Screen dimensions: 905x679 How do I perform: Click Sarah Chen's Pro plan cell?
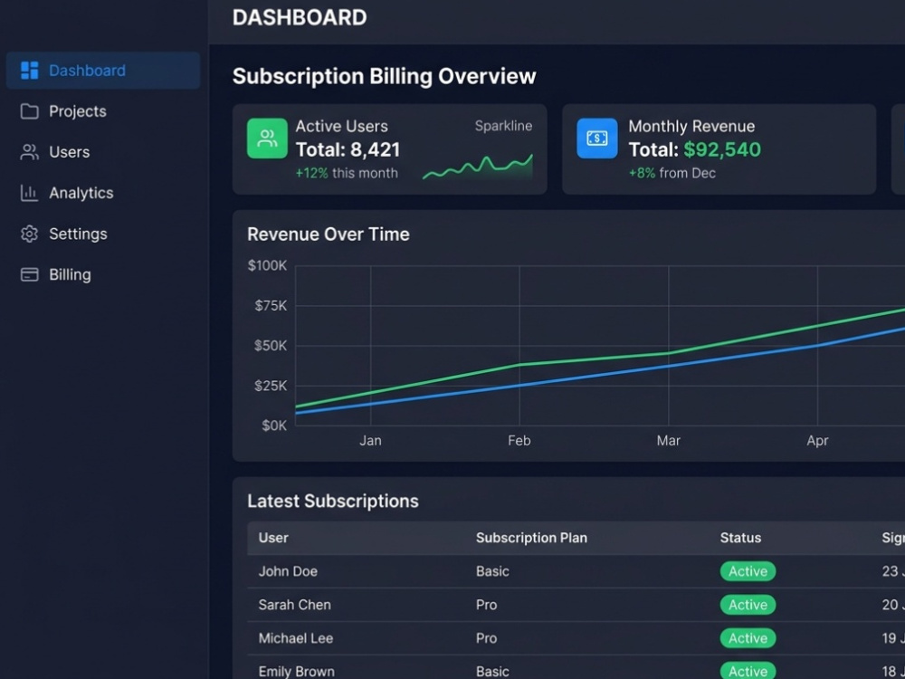[486, 605]
